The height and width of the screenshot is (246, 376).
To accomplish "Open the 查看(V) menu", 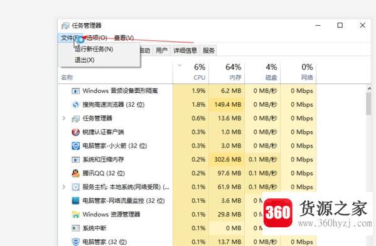I will [124, 38].
